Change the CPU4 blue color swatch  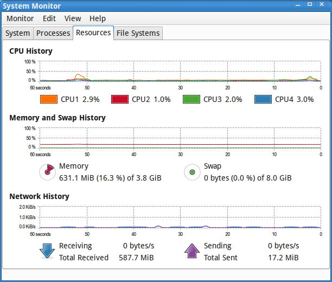[x=263, y=99]
